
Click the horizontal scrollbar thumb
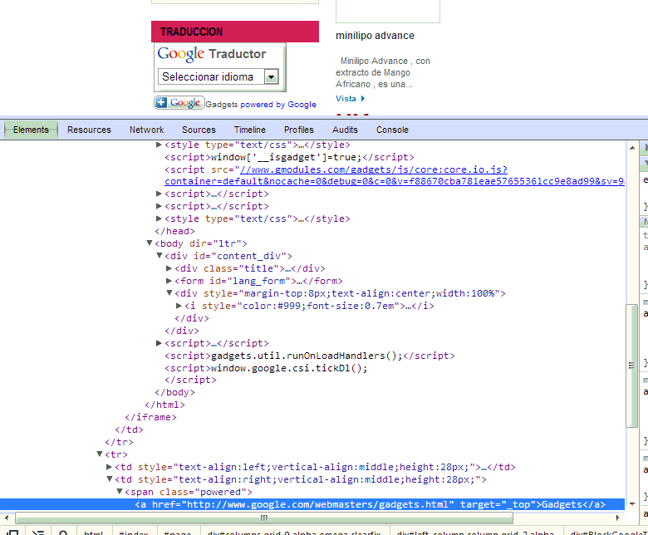(x=264, y=518)
